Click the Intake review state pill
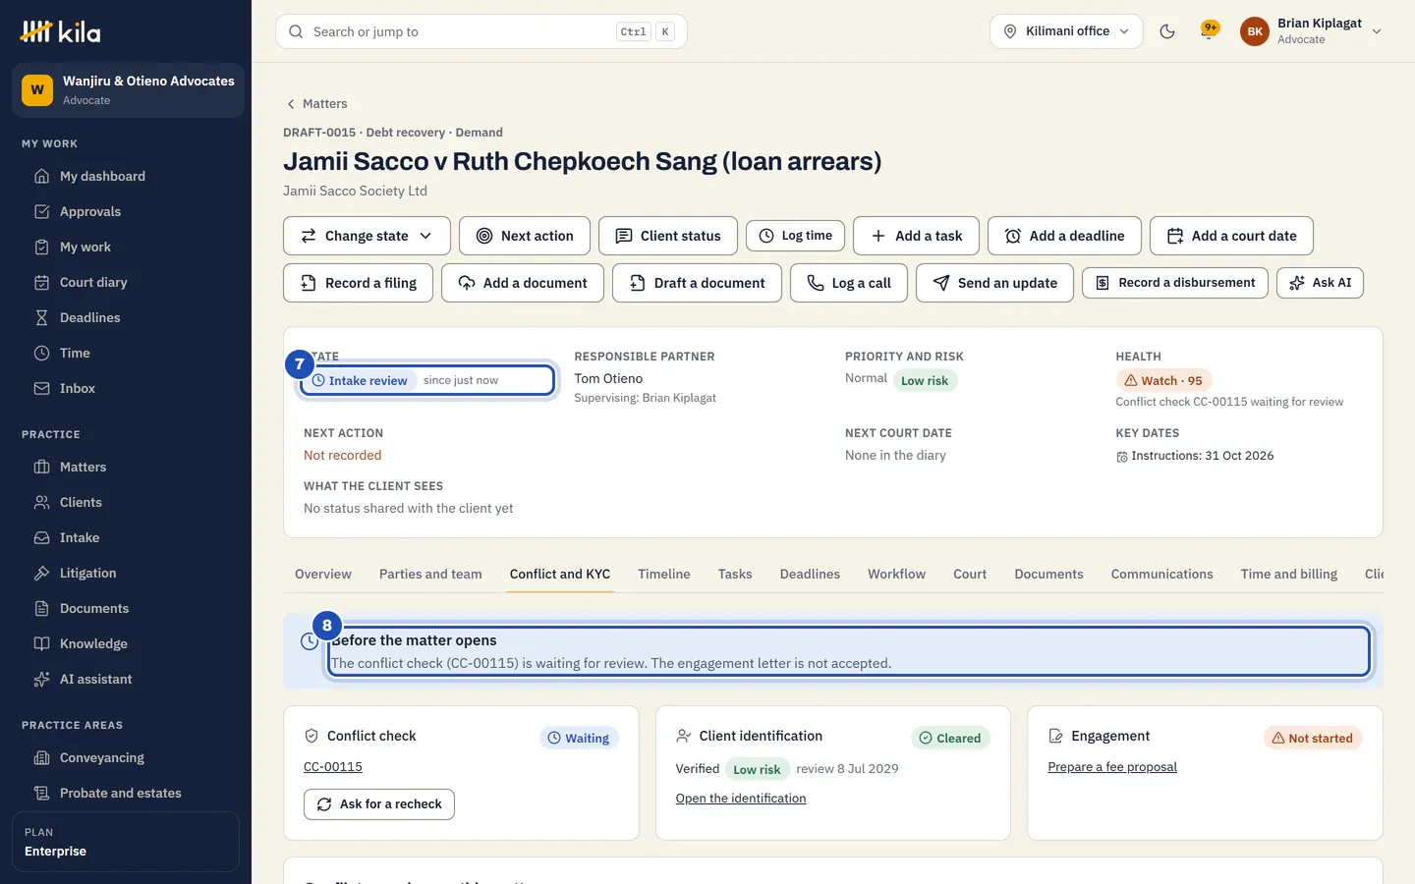1415x884 pixels. [360, 380]
